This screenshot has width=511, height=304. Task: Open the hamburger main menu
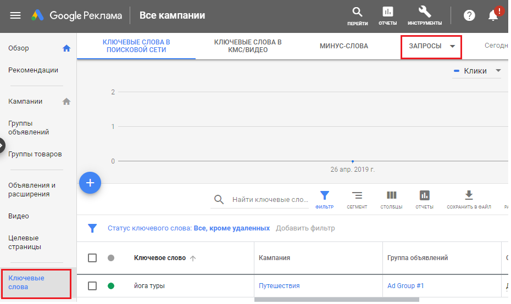15,15
